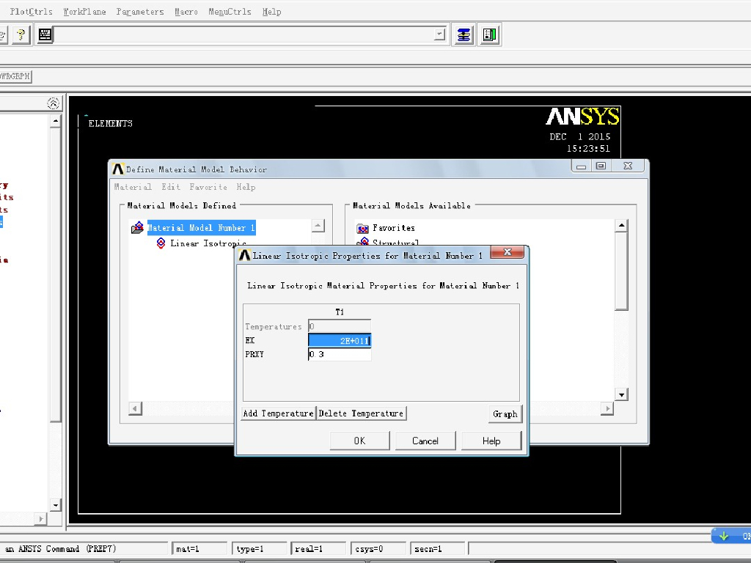Click OK in Linear Isotropic Properties dialog
Screen dimensions: 751x563
(x=359, y=441)
